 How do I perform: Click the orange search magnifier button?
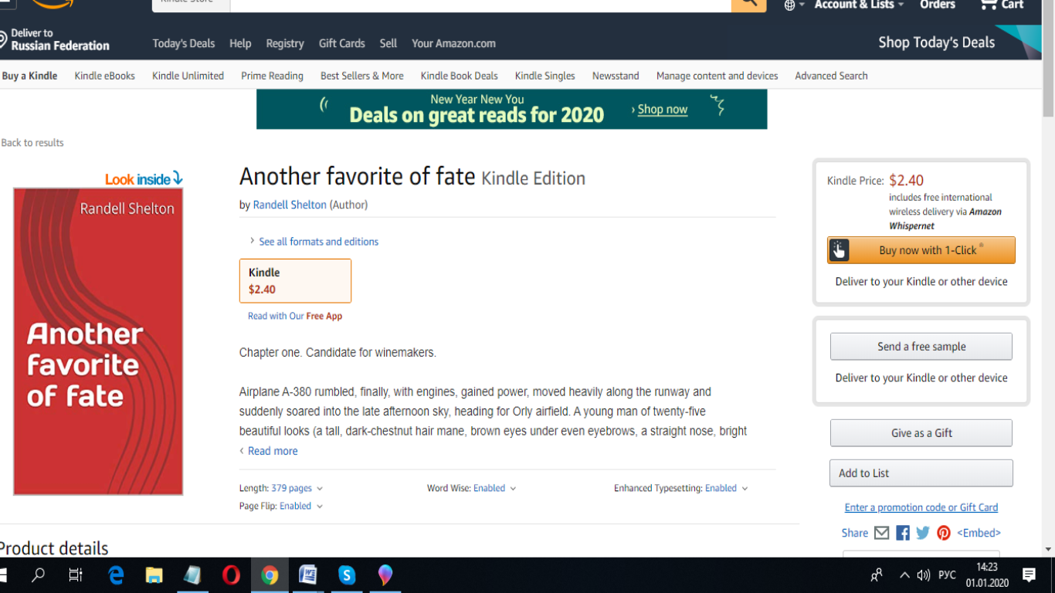748,4
